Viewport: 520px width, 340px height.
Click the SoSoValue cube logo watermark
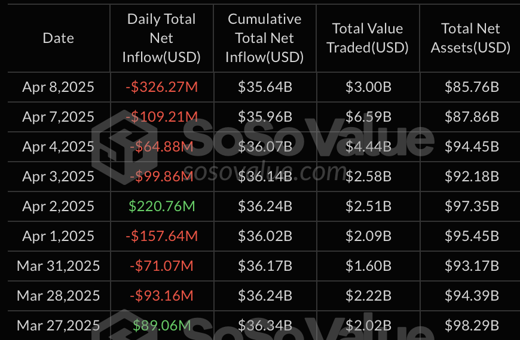(x=127, y=146)
